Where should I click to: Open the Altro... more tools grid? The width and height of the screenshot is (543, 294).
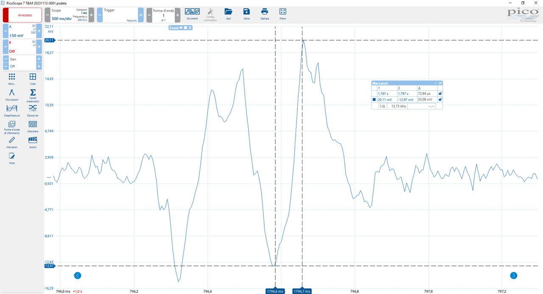12,79
